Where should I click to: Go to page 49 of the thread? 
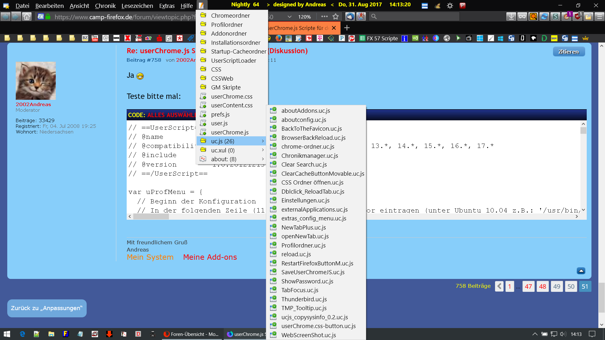pos(556,286)
